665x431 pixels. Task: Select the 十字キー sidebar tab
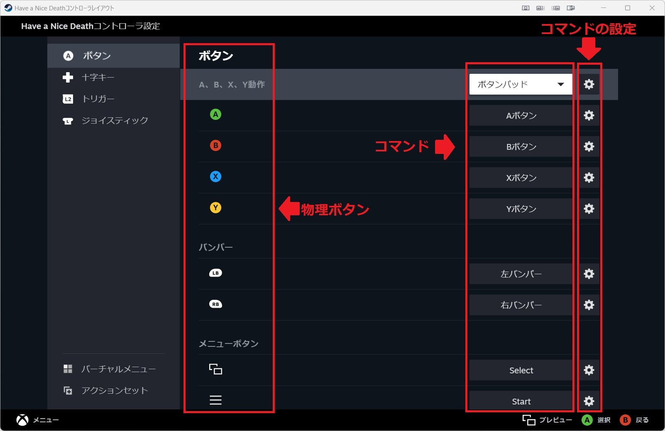click(x=113, y=77)
